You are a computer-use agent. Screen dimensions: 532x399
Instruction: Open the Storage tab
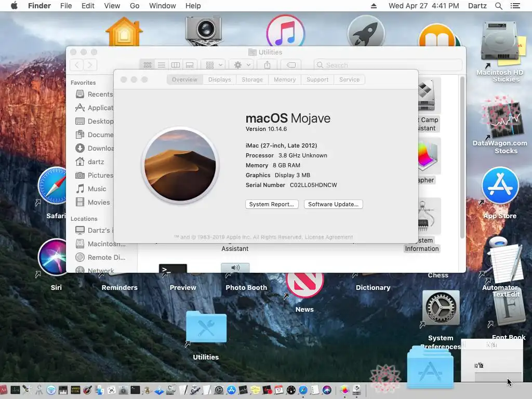(x=252, y=79)
